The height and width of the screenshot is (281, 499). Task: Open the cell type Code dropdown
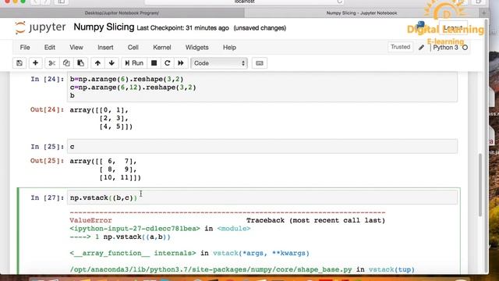pos(219,63)
